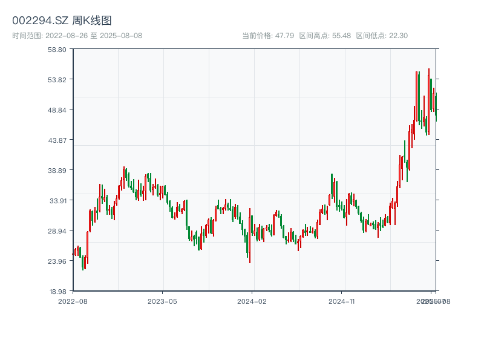Click the range high label 区间高点: 55.48

(x=325, y=36)
